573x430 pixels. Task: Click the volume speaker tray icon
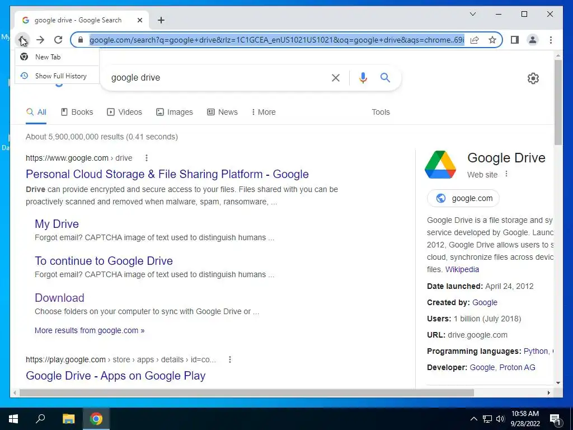(500, 419)
